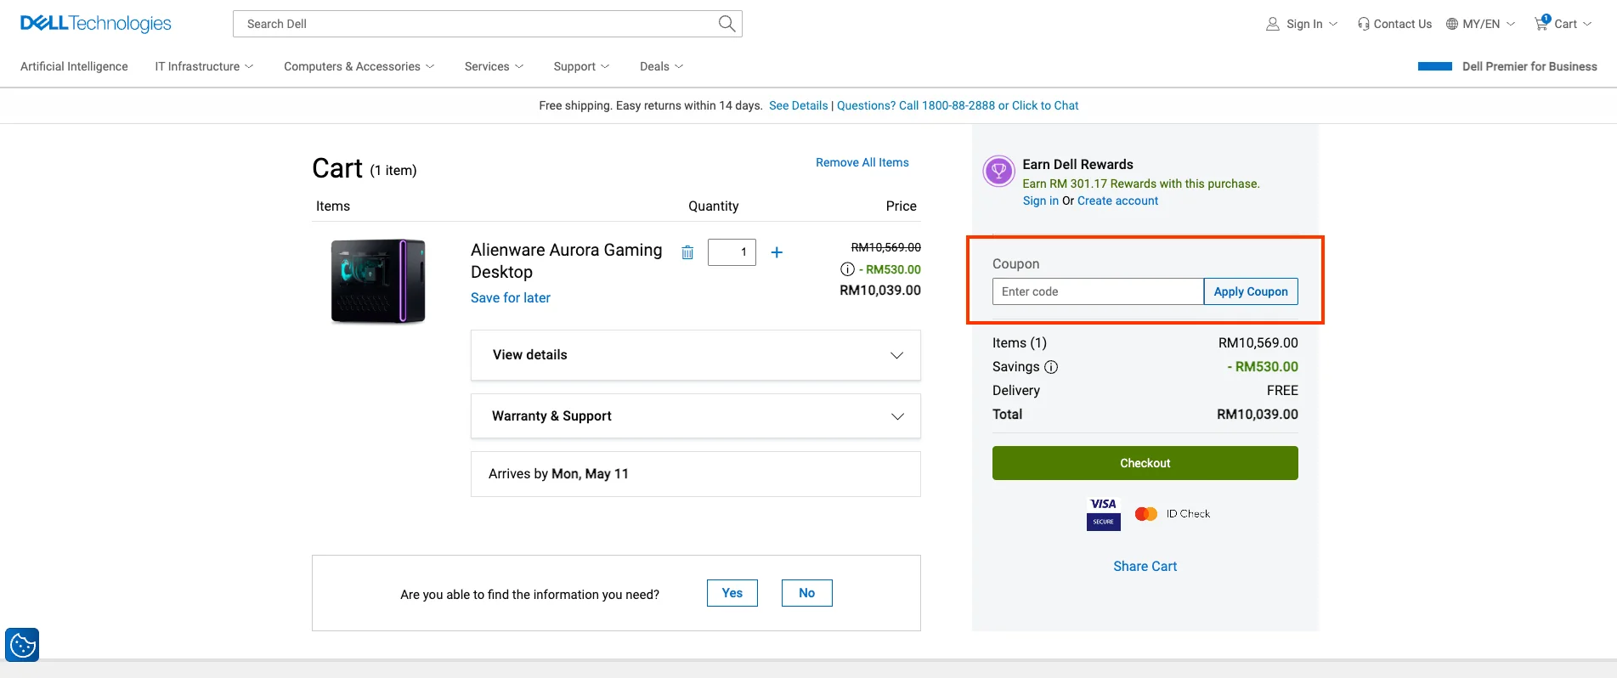Click the trash icon to remove Alienware

coord(687,252)
